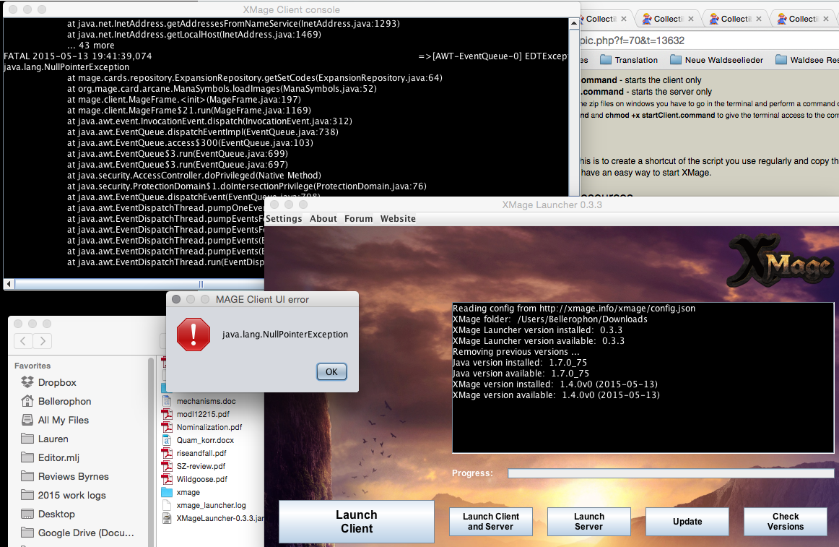This screenshot has width=839, height=547.
Task: Select mechanisms.doc file in Finder
Action: click(x=199, y=401)
